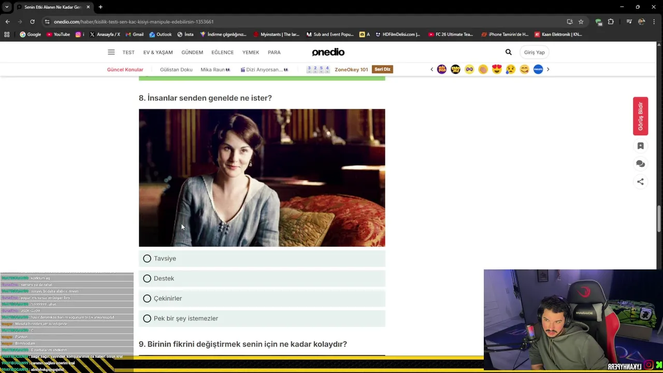Screen dimensions: 663x373
Task: Open the iPhone Tamirin'de bookmark
Action: coord(505,35)
